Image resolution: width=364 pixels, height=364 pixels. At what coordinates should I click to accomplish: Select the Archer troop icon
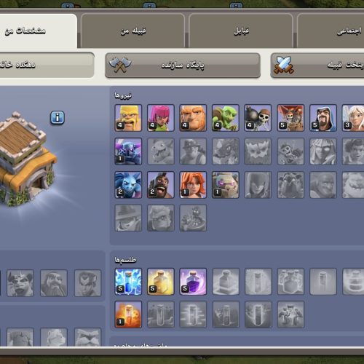[x=161, y=118]
